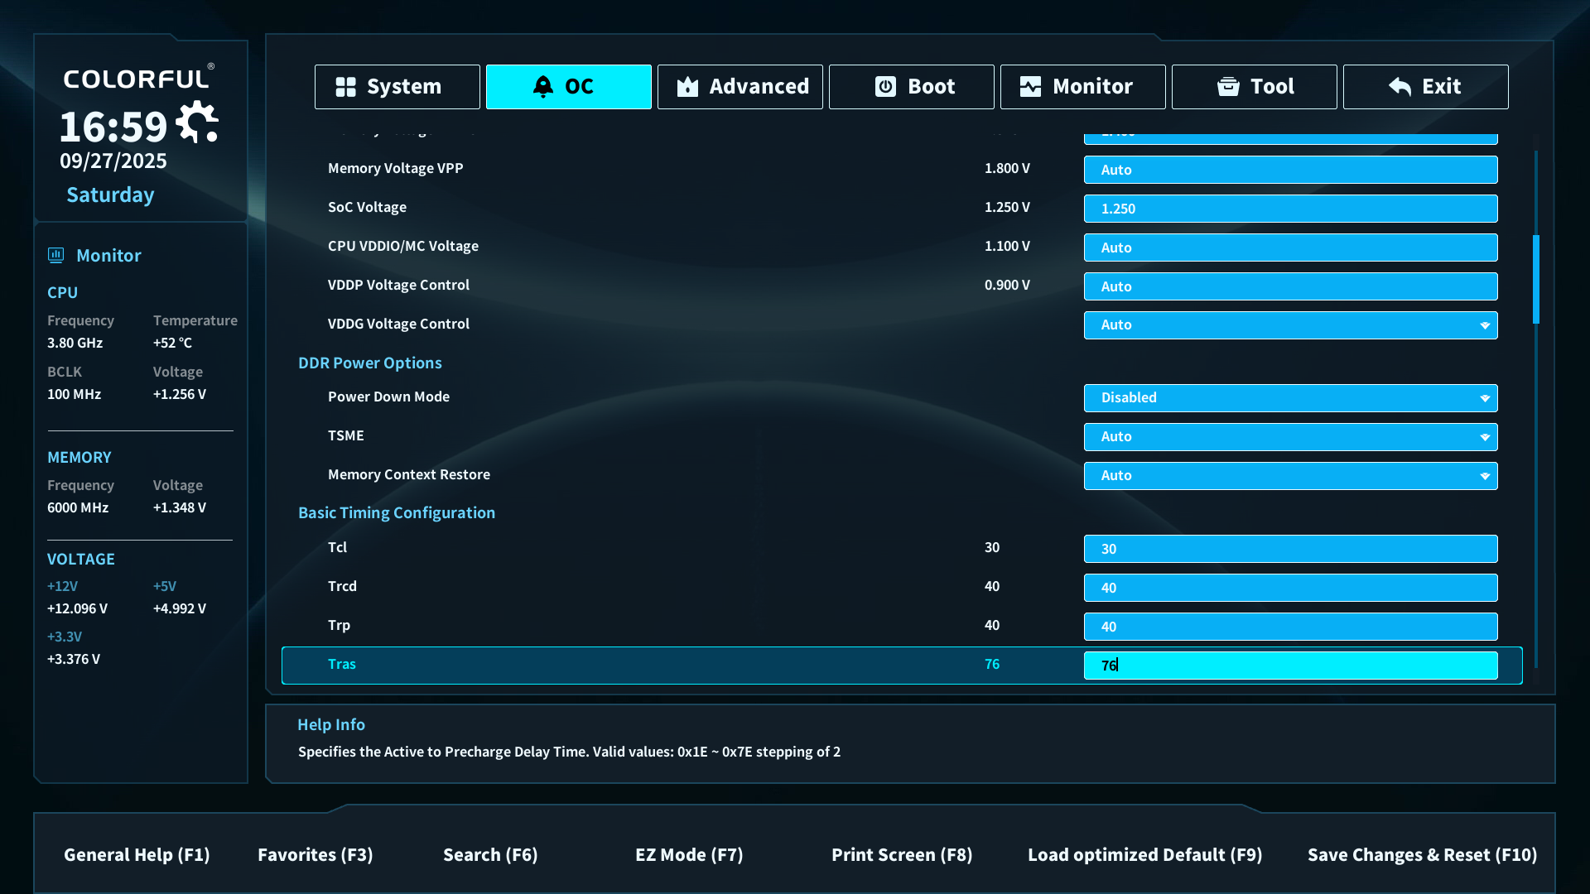Click the CPU frequency 3.80 GHz value
Screen dimensions: 1590x894
click(x=75, y=343)
